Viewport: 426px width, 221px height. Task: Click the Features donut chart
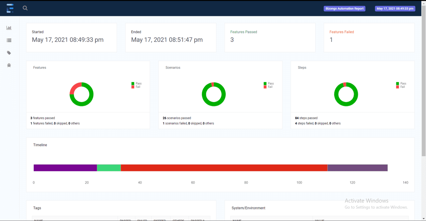pos(82,94)
